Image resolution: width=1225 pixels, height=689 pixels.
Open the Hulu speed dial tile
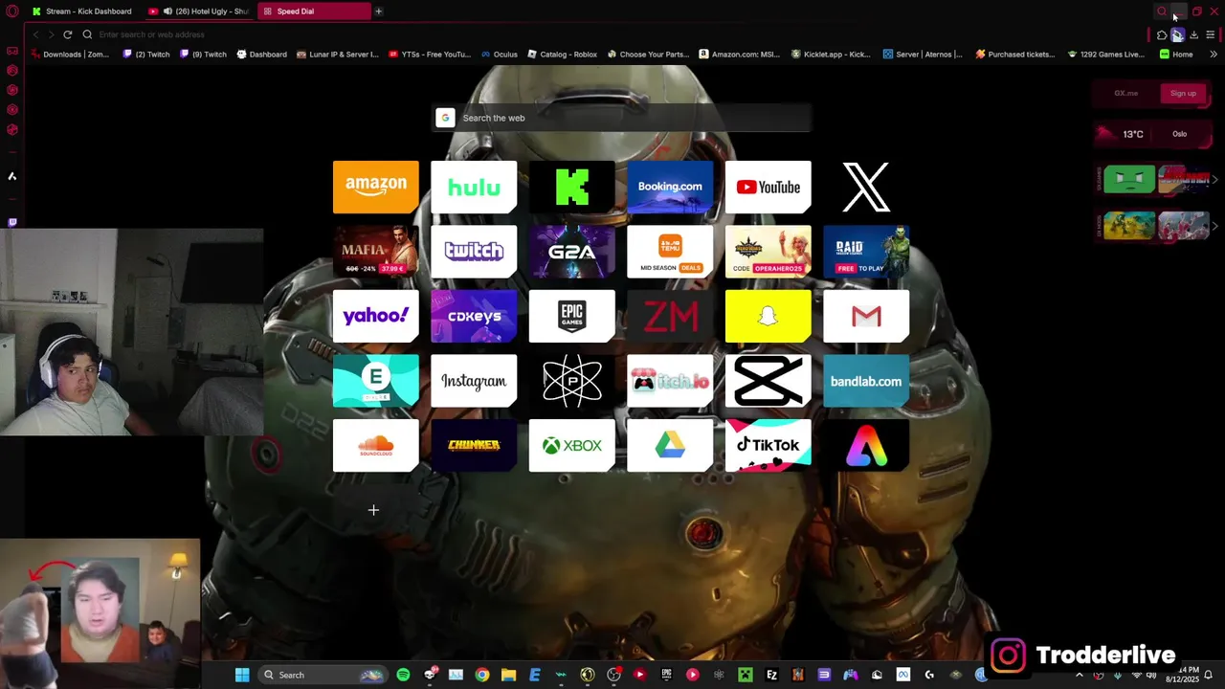474,187
